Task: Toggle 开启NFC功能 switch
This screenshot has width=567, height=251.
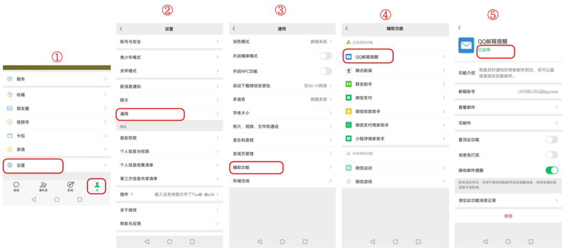Action: click(325, 71)
